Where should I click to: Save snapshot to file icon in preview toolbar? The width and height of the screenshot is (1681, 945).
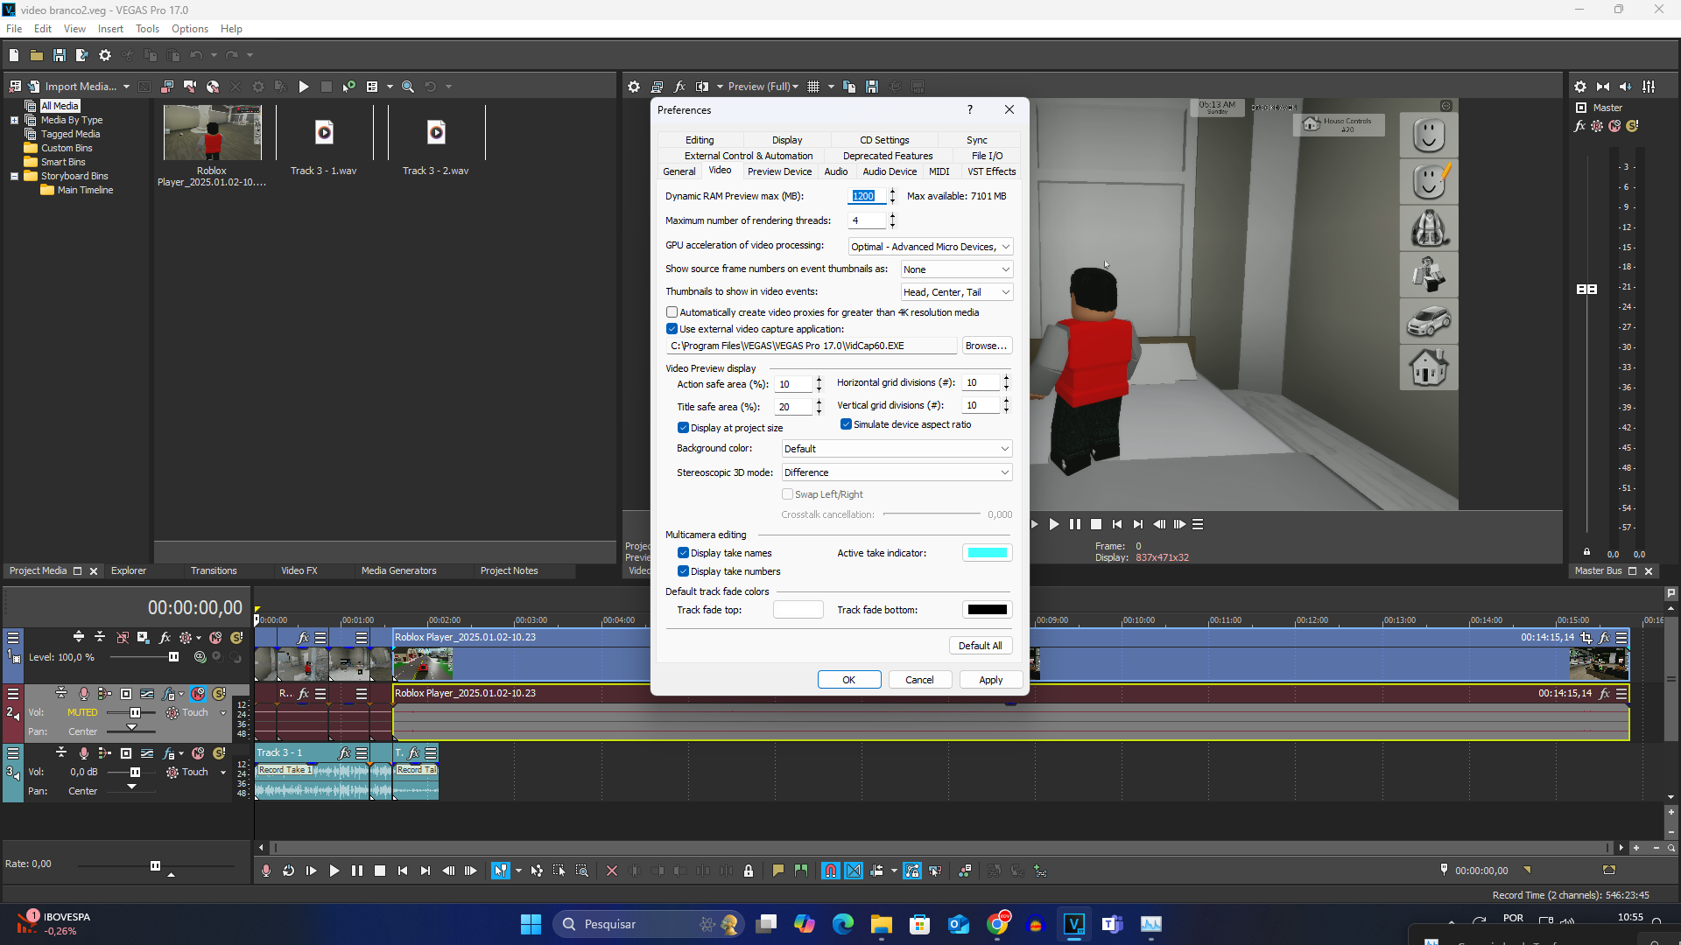(x=872, y=87)
